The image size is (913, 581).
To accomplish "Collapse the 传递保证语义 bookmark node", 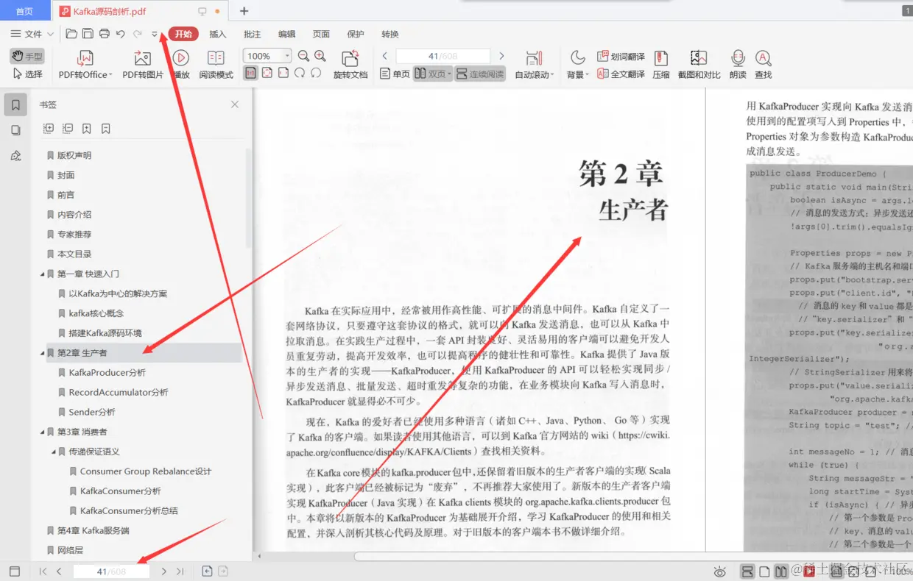I will point(53,452).
